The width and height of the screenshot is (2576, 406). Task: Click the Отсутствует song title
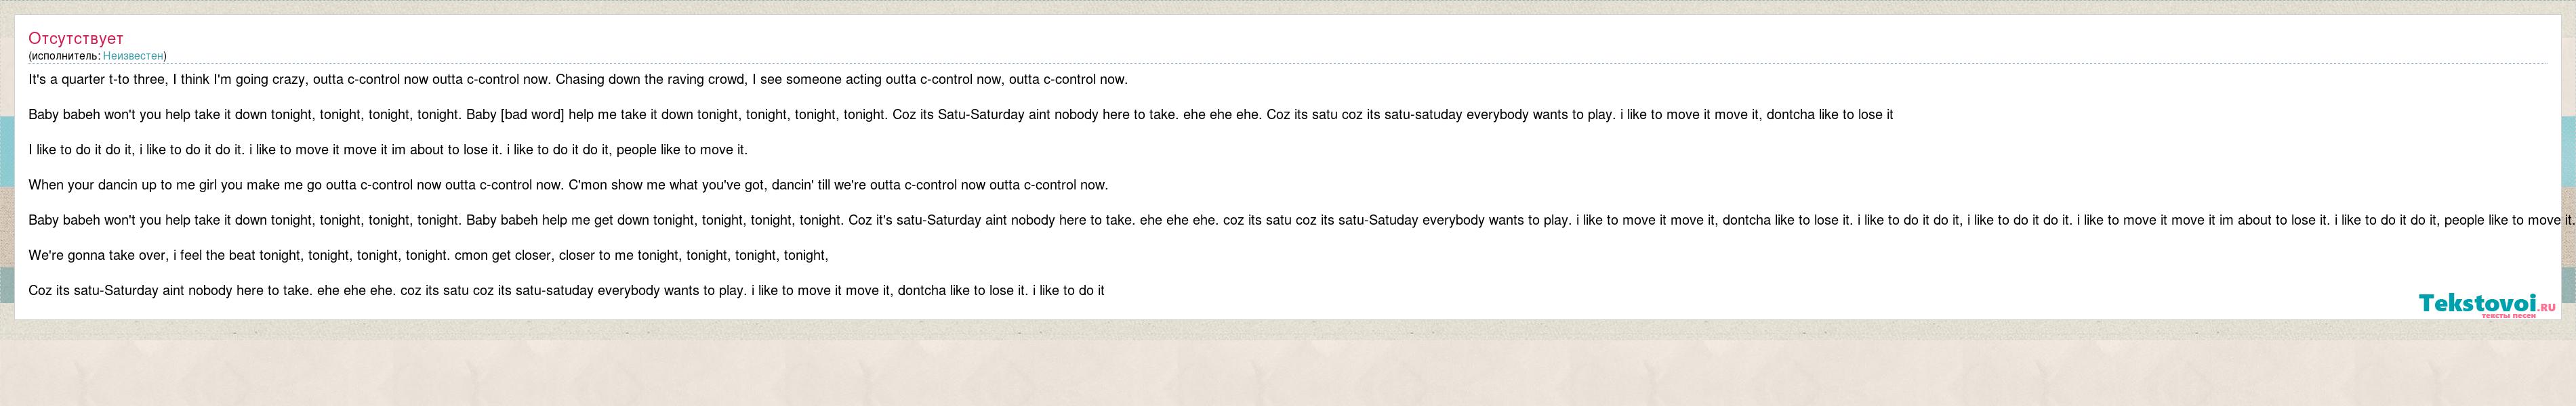[x=76, y=38]
